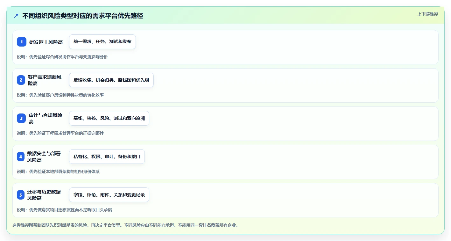Click the 上下游路径 label

(x=427, y=14)
